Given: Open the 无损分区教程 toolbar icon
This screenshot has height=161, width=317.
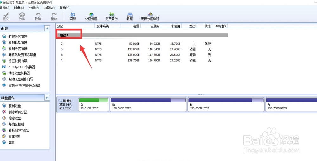Looking at the screenshot, I should [x=150, y=16].
